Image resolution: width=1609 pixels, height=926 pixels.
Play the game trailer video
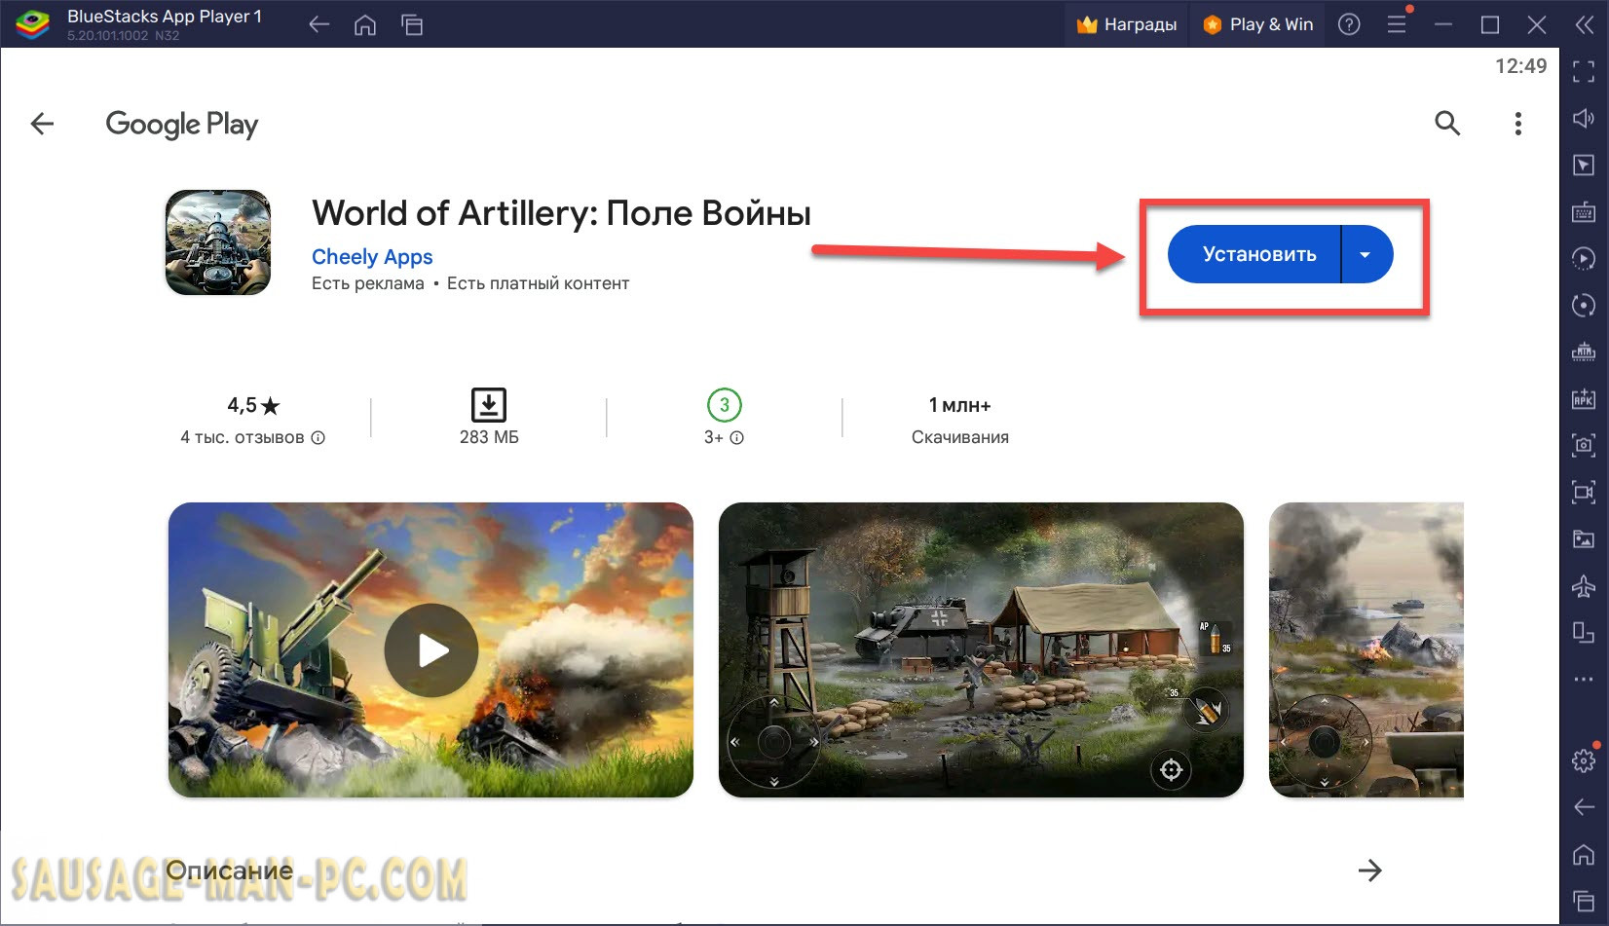point(430,650)
